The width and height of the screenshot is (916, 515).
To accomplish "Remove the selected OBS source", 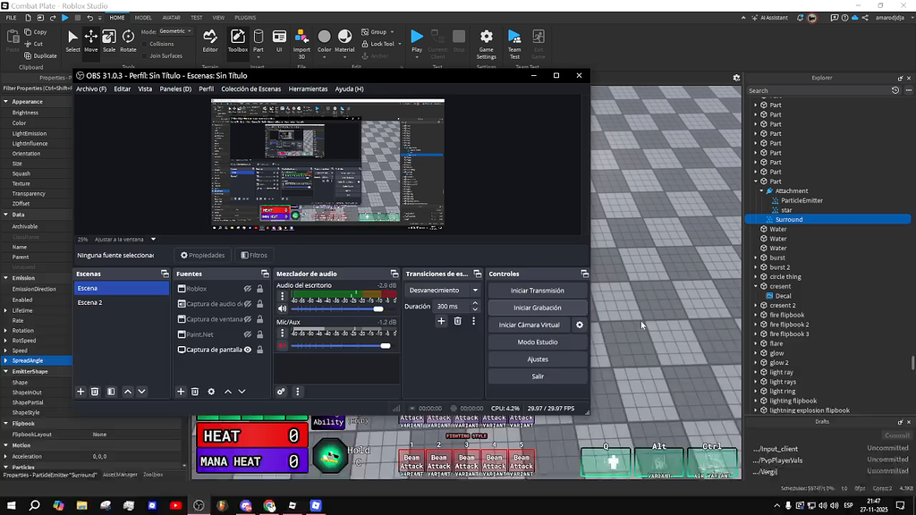I will click(195, 392).
